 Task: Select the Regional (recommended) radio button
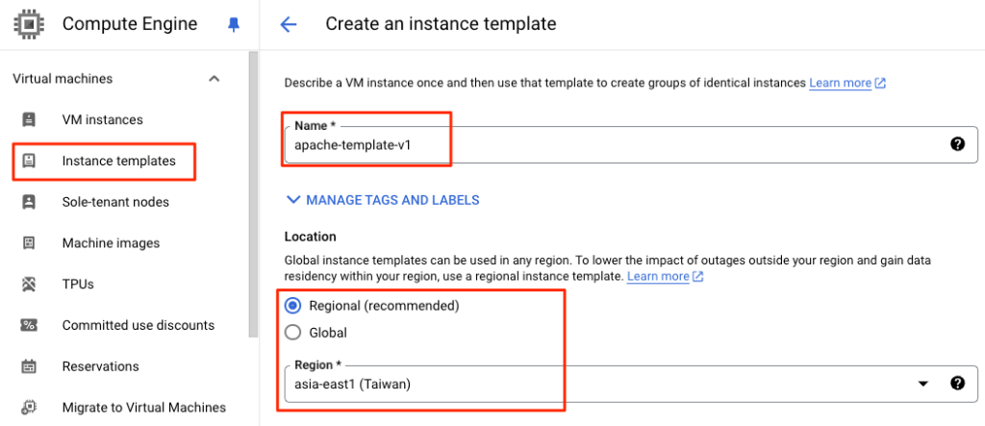[x=292, y=306]
